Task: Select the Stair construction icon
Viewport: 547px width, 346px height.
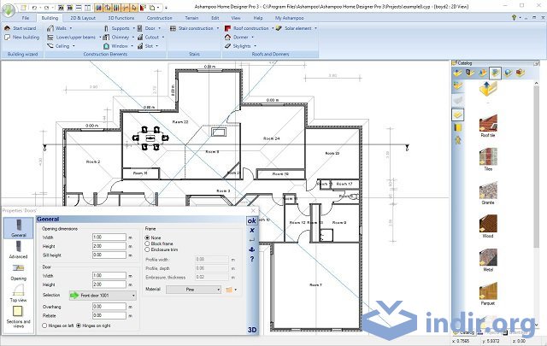Action: [173, 28]
